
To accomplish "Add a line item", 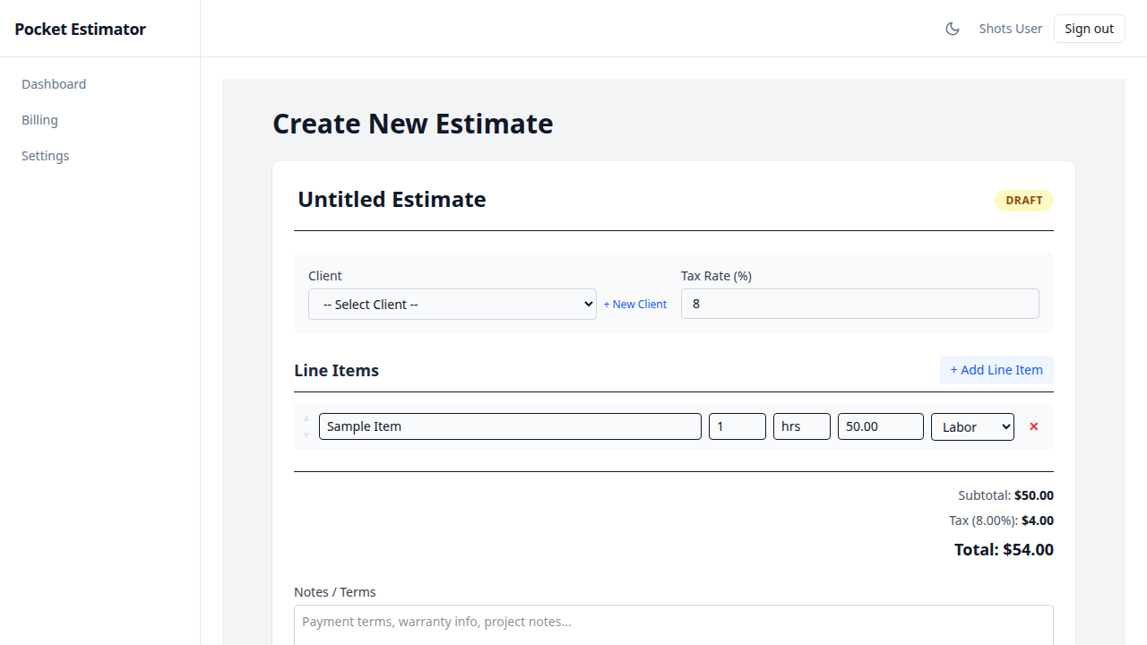I will point(996,370).
